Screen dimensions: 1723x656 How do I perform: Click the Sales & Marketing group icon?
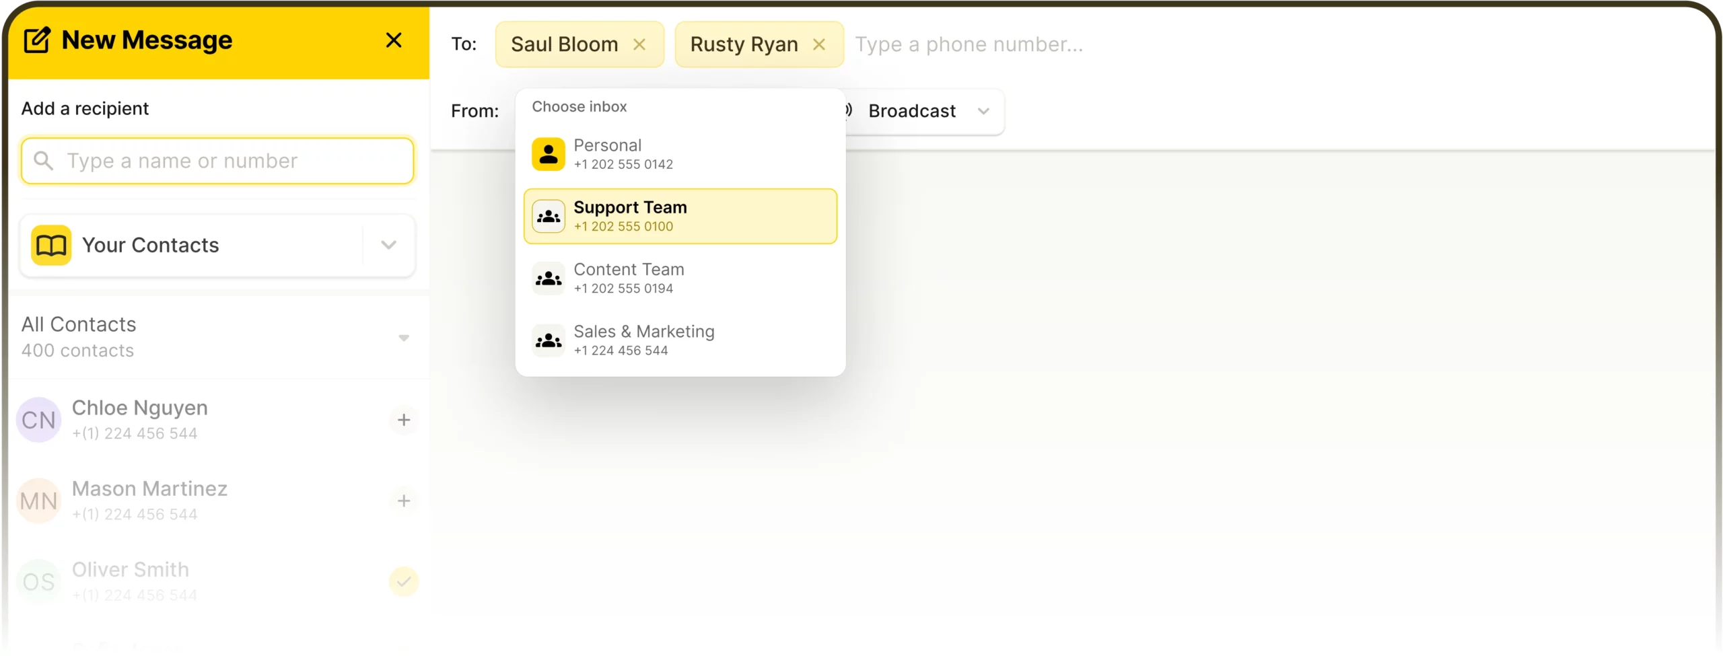pos(549,340)
